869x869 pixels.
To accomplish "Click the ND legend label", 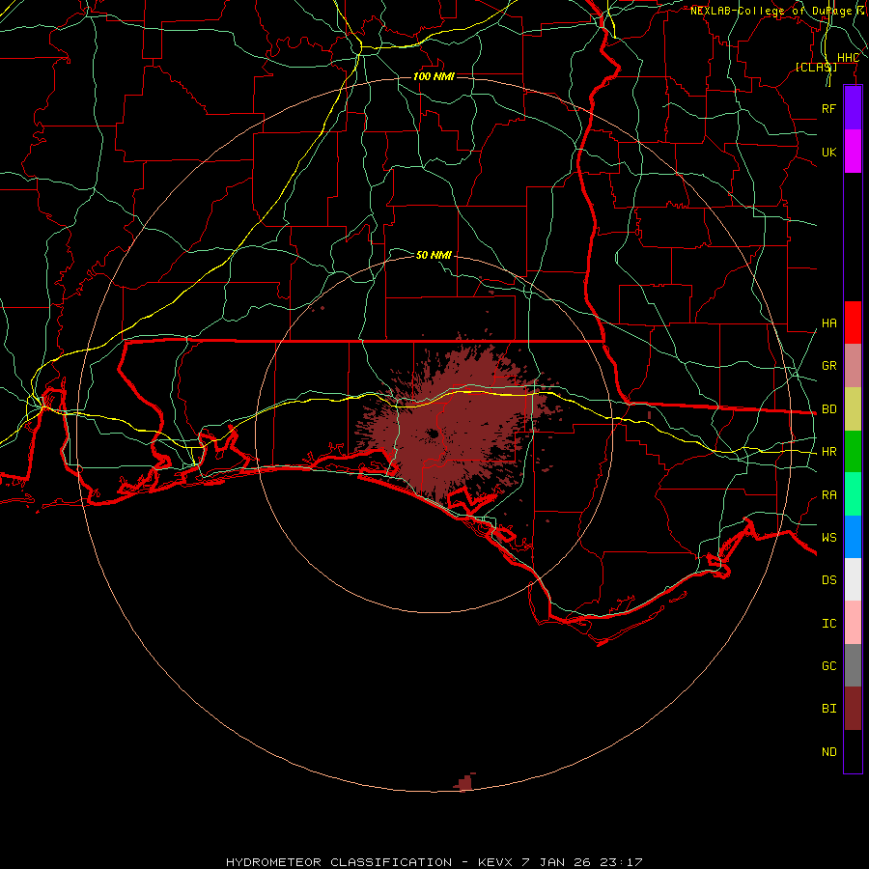I will [x=828, y=752].
